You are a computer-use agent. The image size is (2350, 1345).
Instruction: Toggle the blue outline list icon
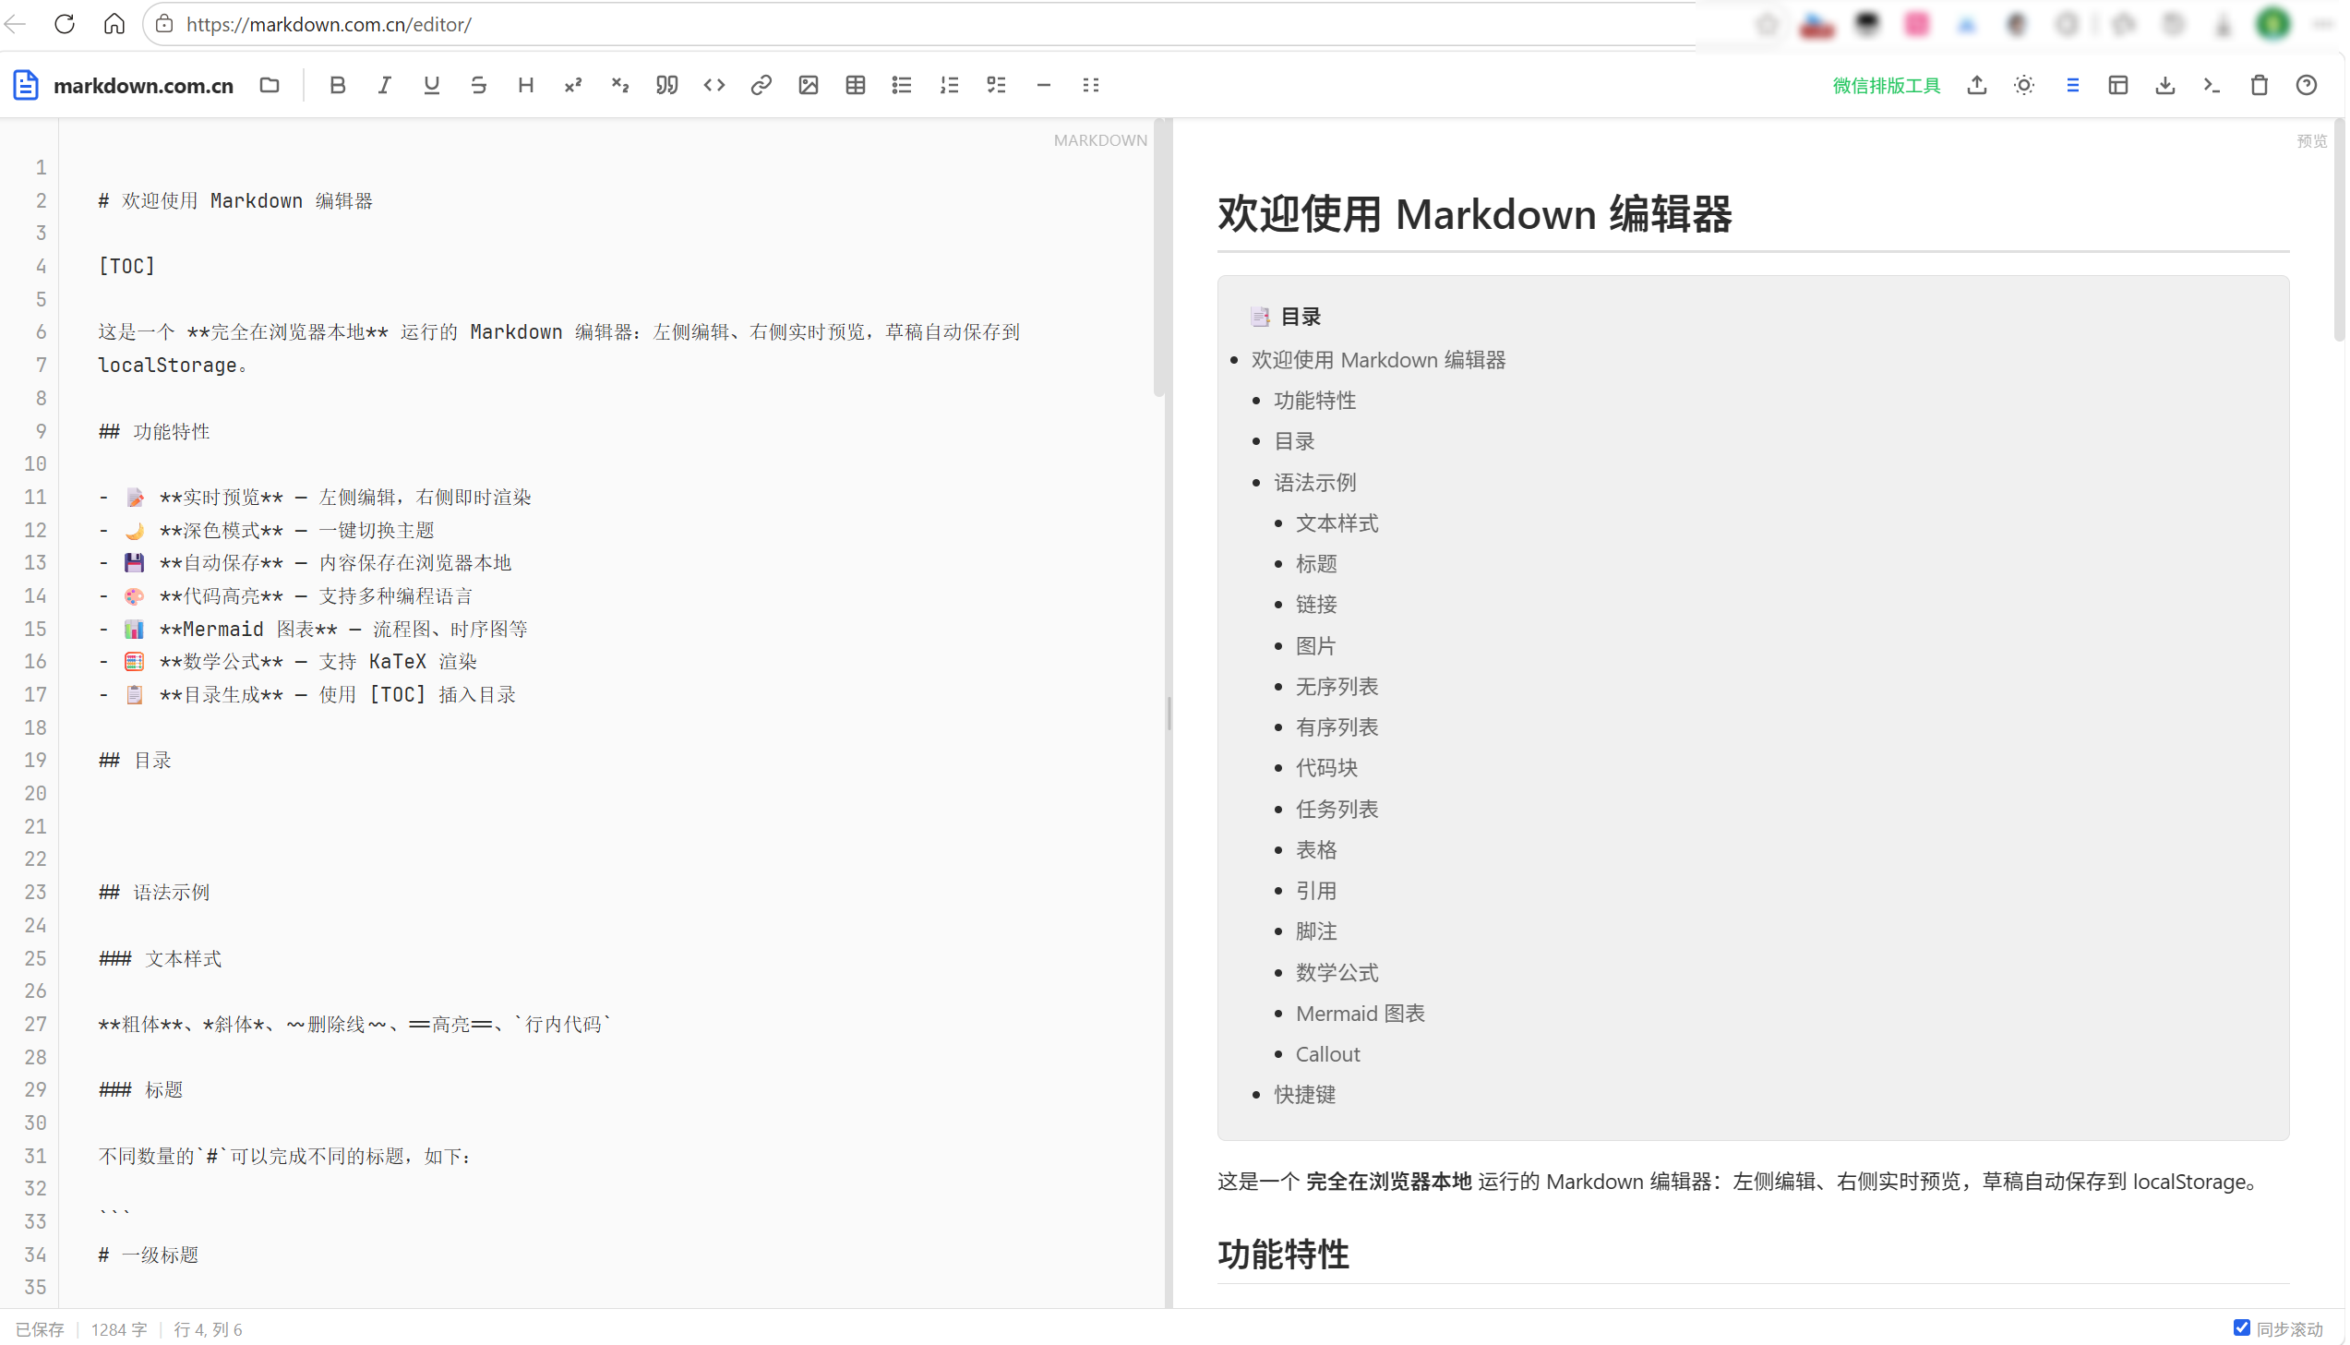point(2073,85)
